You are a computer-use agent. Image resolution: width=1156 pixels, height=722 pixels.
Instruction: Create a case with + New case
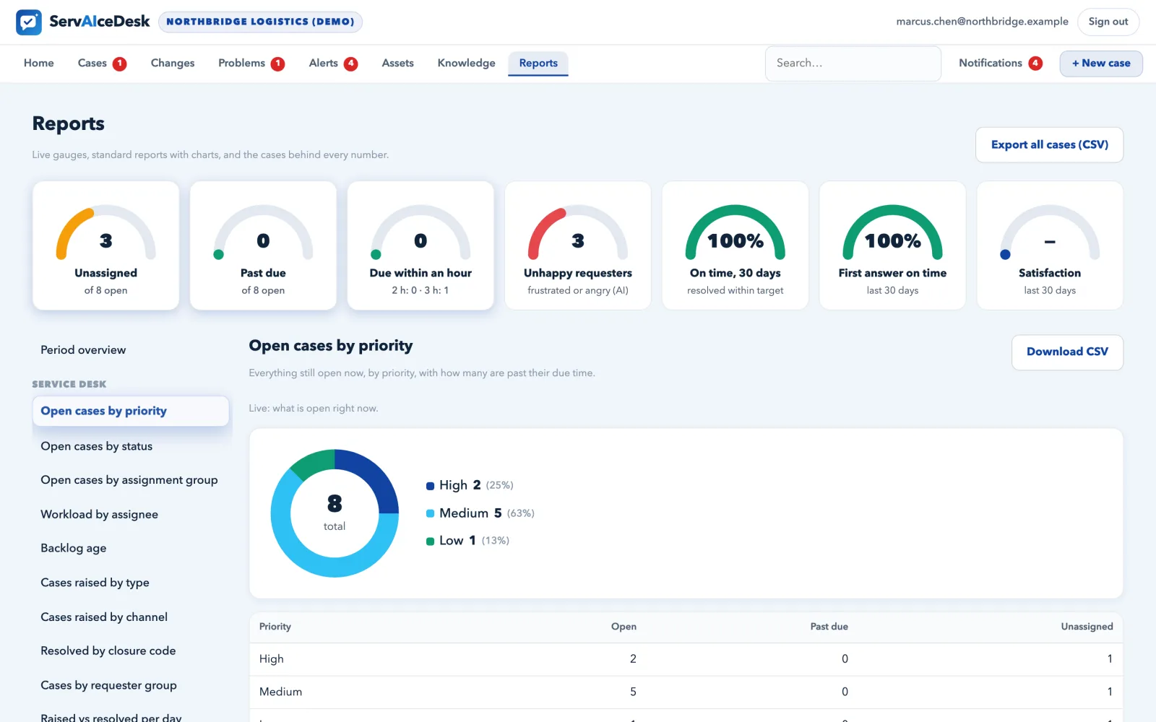(x=1101, y=64)
